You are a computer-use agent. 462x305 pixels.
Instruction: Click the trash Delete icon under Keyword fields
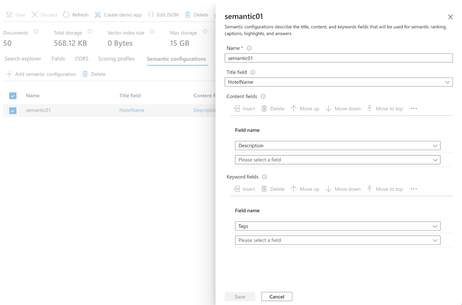pos(264,189)
